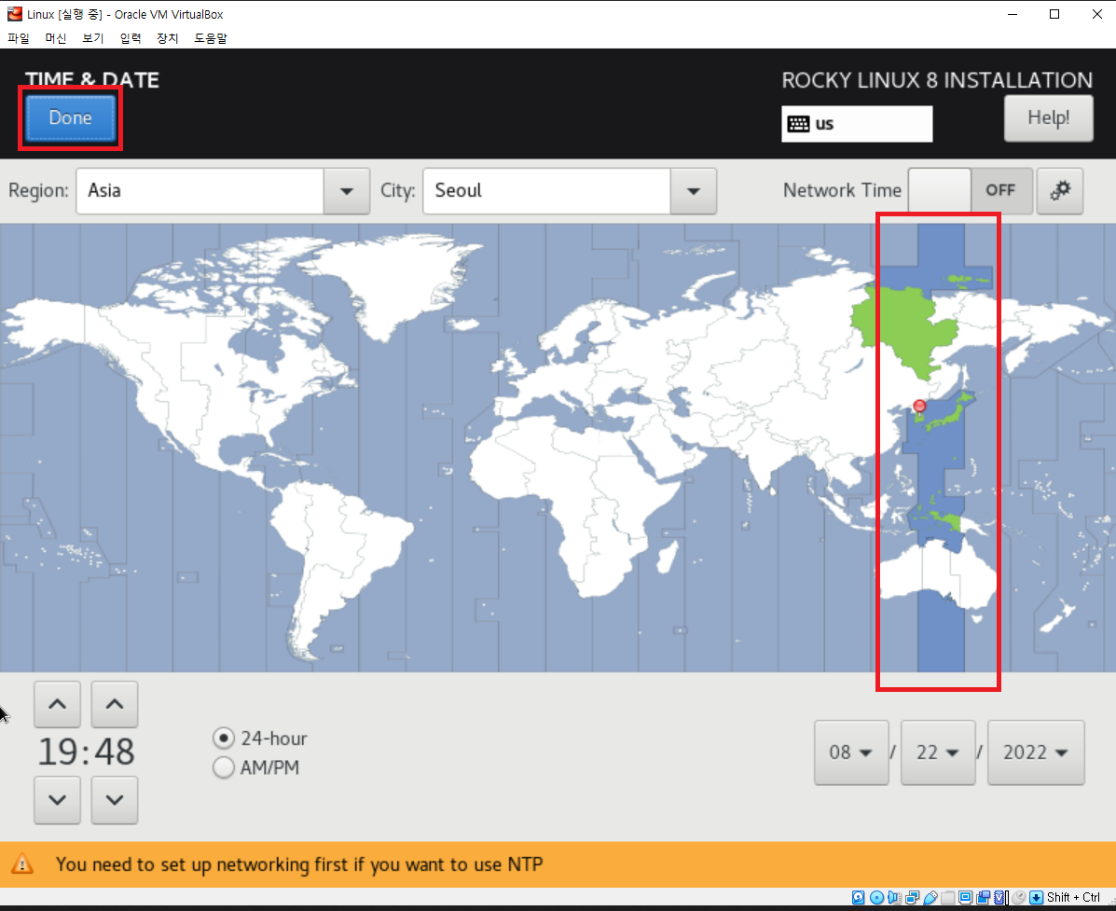1116x911 pixels.
Task: Click the host key arrow indicator icon
Action: coord(1037,897)
